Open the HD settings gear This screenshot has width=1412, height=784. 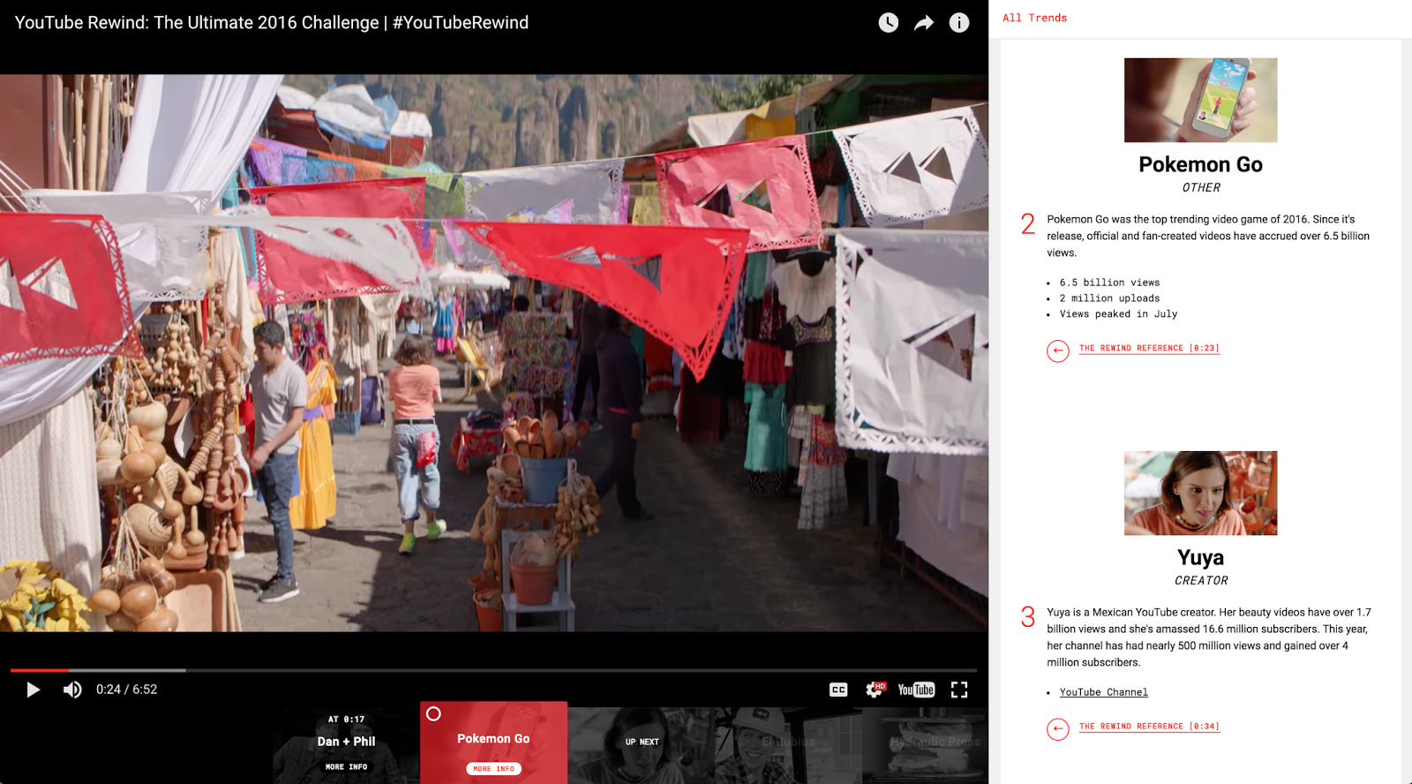pyautogui.click(x=875, y=690)
